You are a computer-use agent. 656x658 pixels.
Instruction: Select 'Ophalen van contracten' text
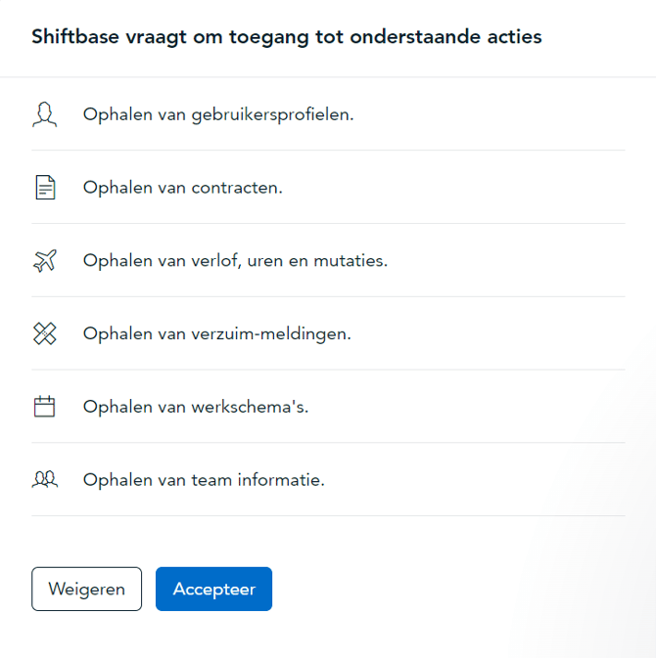click(183, 188)
